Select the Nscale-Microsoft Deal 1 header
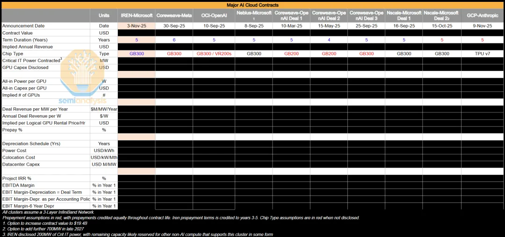Image resolution: width=505 pixels, height=237 pixels. [x=404, y=15]
